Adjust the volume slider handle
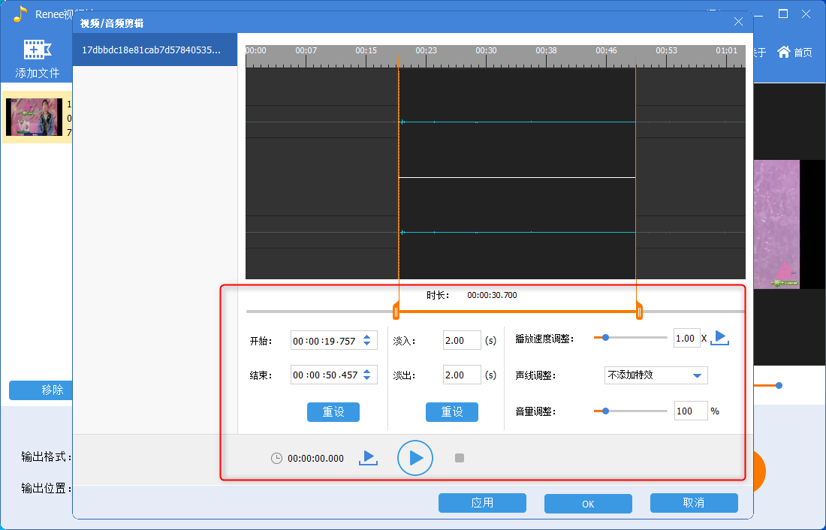 click(605, 411)
